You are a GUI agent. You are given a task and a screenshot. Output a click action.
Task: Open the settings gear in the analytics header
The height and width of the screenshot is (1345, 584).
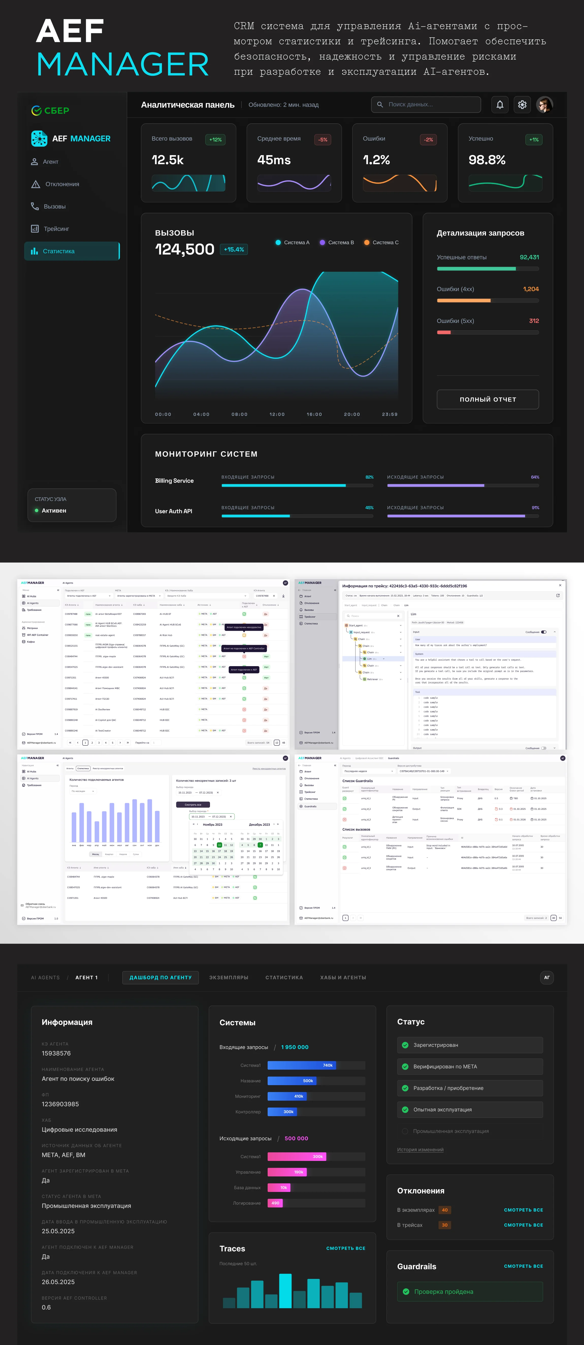click(x=522, y=104)
